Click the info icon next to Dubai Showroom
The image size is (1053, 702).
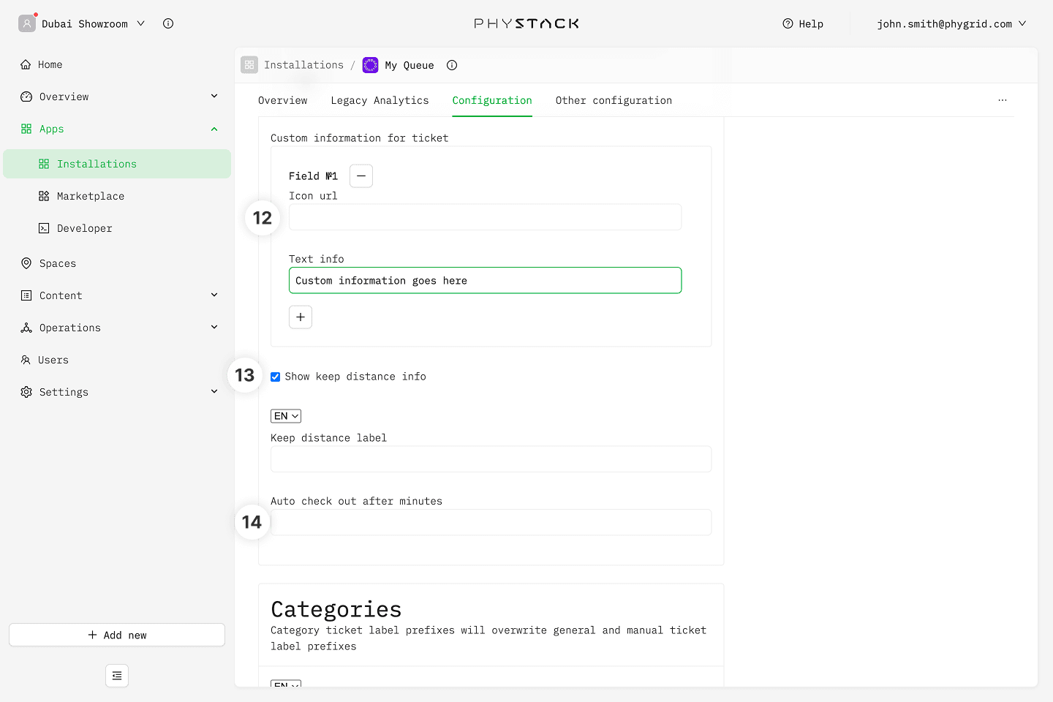(x=168, y=23)
